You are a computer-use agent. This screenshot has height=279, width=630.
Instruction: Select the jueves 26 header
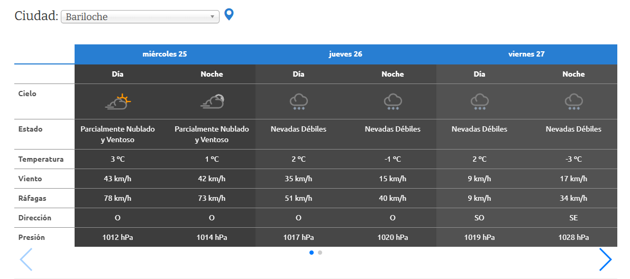coord(345,54)
